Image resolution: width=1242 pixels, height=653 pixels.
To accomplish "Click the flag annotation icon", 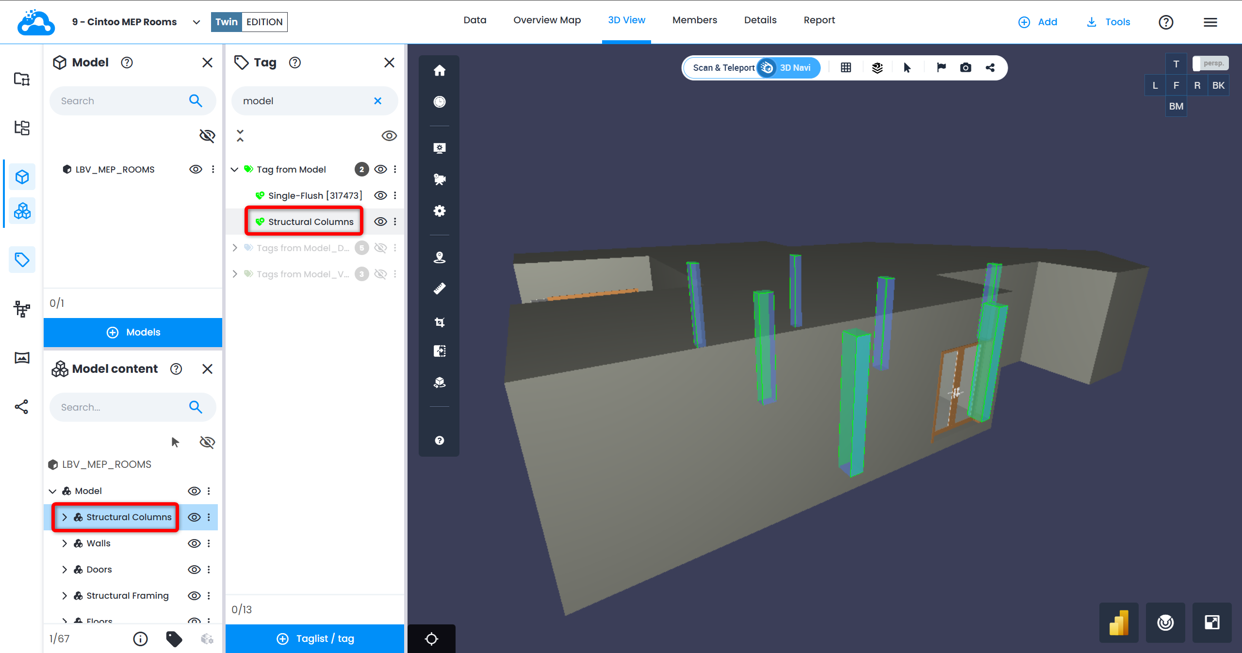I will 941,67.
